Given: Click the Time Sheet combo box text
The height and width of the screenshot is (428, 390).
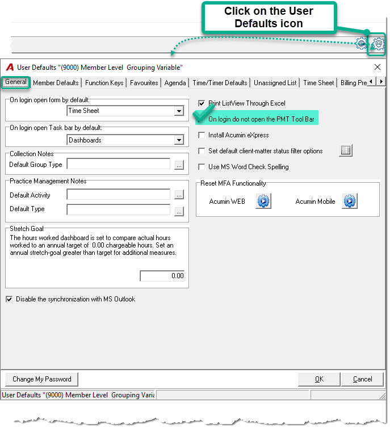Looking at the screenshot, I should click(84, 111).
